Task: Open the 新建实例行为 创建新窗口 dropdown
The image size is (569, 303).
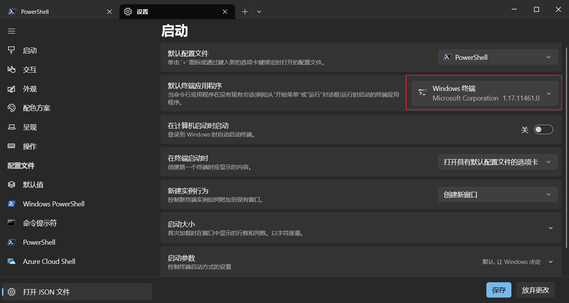Action: coord(498,194)
